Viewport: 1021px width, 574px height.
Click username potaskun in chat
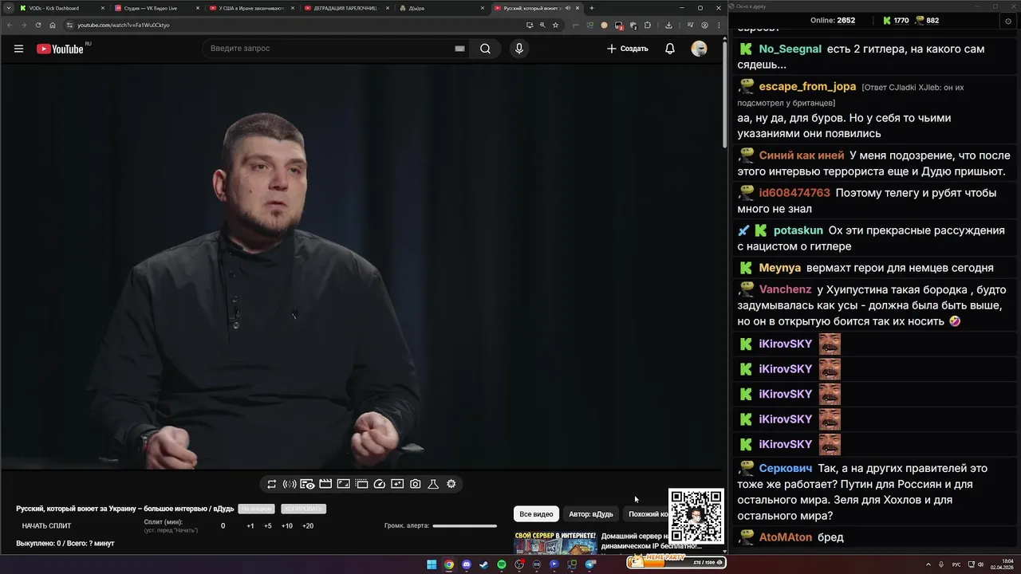(x=798, y=230)
